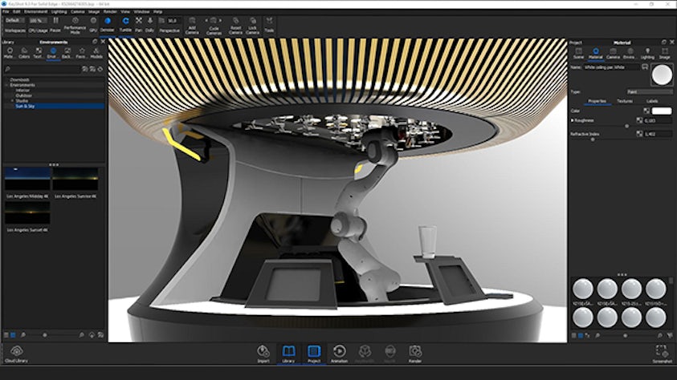This screenshot has height=380, width=677.
Task: Select the Tumble camera tool
Action: click(125, 25)
